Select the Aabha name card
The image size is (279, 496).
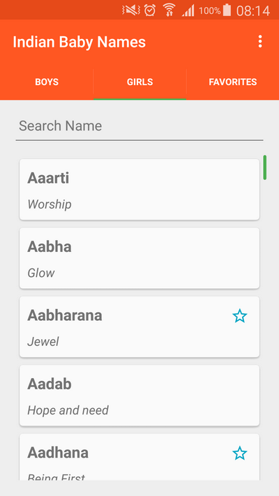[x=139, y=258]
